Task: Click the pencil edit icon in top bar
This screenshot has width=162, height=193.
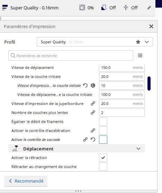Action: click(149, 8)
